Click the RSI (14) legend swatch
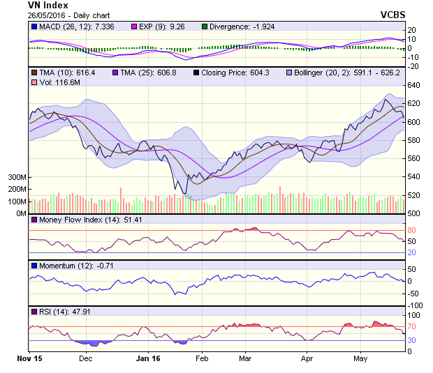Viewport: 433px width, 373px height. tap(34, 311)
